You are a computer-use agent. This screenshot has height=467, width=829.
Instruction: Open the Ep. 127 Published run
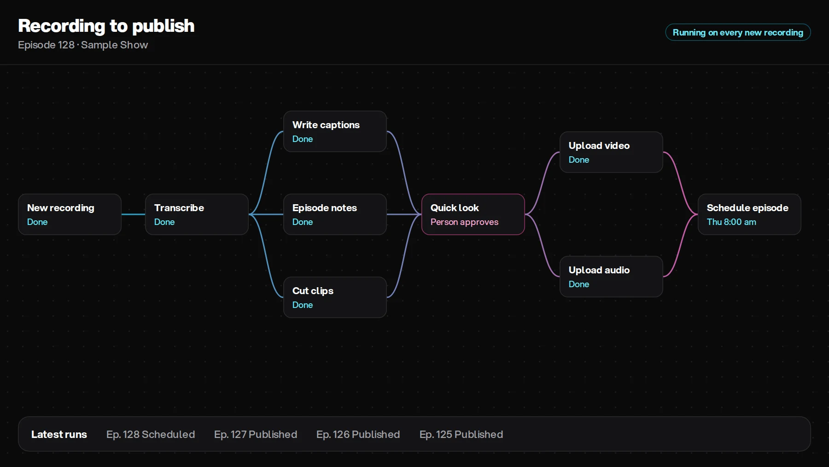pos(256,434)
